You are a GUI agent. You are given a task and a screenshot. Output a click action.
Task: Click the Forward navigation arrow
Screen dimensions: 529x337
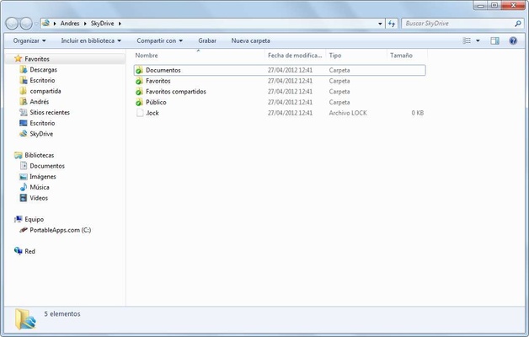(x=26, y=24)
